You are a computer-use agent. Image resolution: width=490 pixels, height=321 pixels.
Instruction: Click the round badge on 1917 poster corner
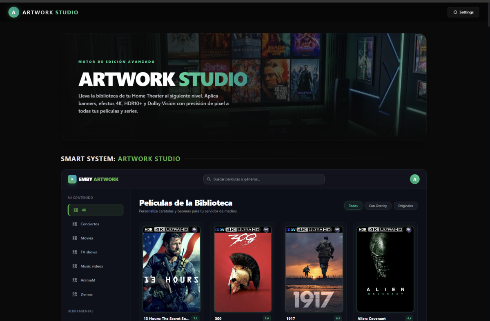337,230
